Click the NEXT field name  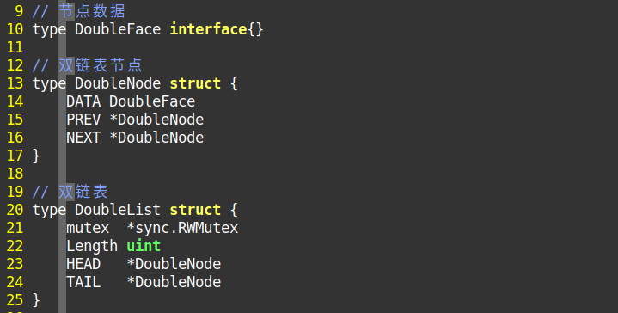(x=83, y=138)
